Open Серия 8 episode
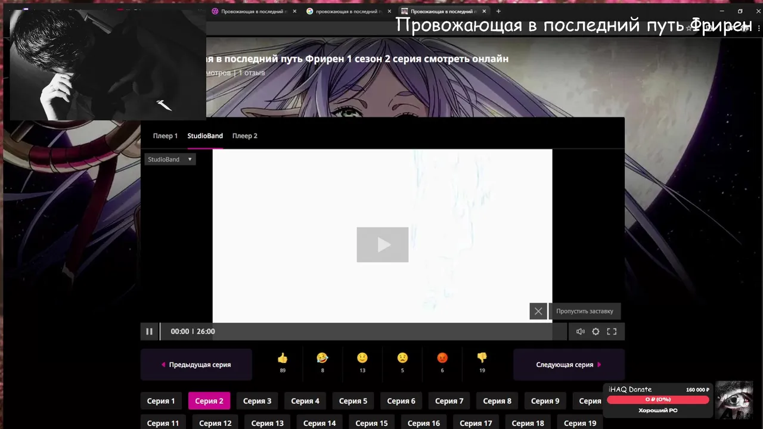This screenshot has height=429, width=763. tap(497, 401)
